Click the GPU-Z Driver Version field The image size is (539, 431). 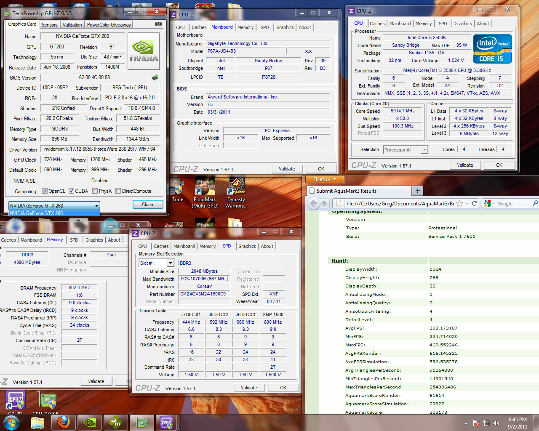tap(100, 149)
